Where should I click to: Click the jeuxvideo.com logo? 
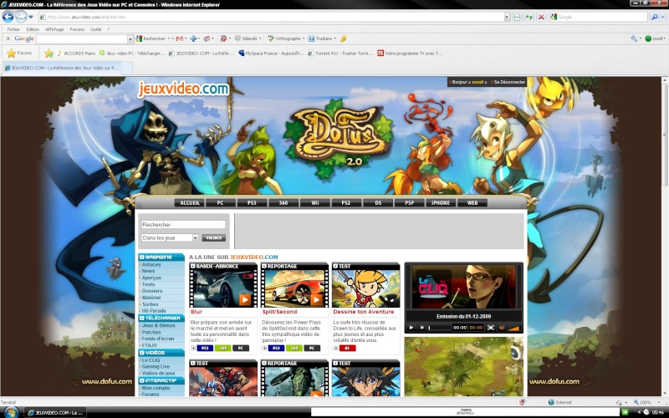pyautogui.click(x=183, y=89)
